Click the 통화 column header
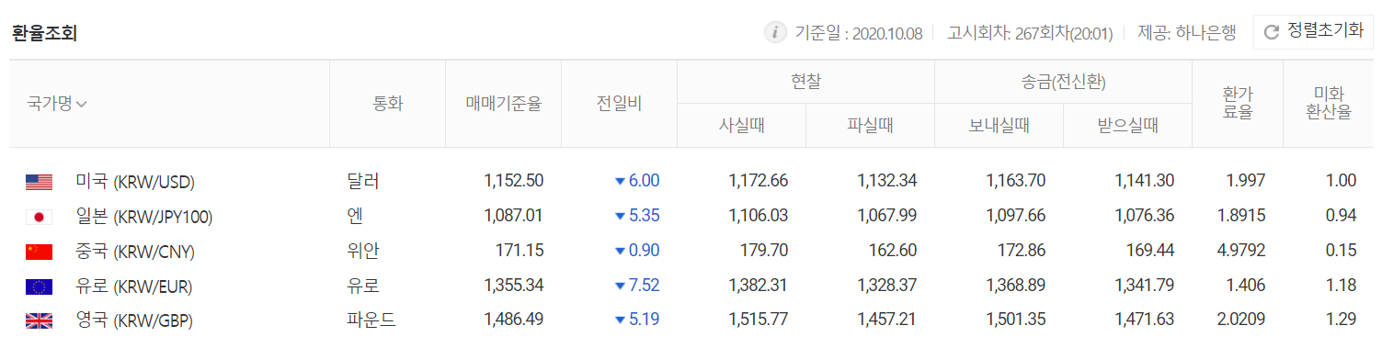 pos(387,104)
